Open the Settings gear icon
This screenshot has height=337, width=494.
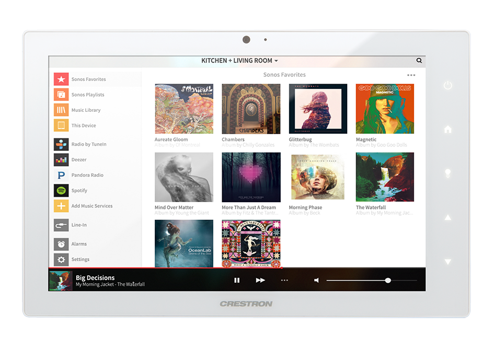tap(61, 260)
